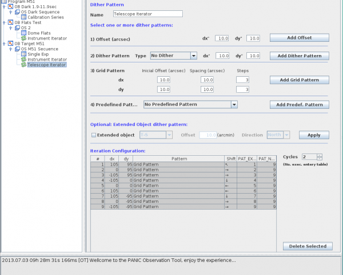This screenshot has height=275, width=343.
Task: Collapse the OB Target M51 tree node
Action: (x=5, y=44)
